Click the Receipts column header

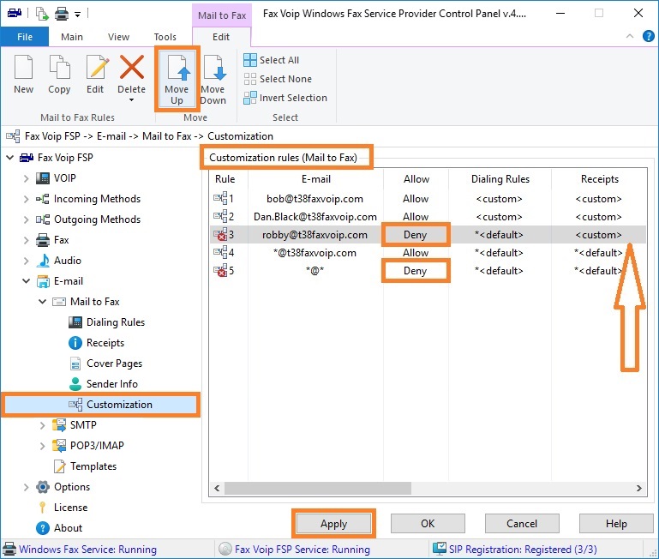click(x=599, y=179)
